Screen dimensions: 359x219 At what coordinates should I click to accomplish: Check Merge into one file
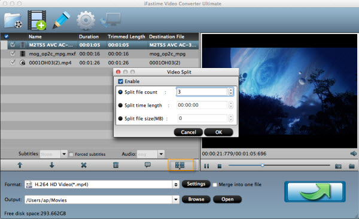215,184
